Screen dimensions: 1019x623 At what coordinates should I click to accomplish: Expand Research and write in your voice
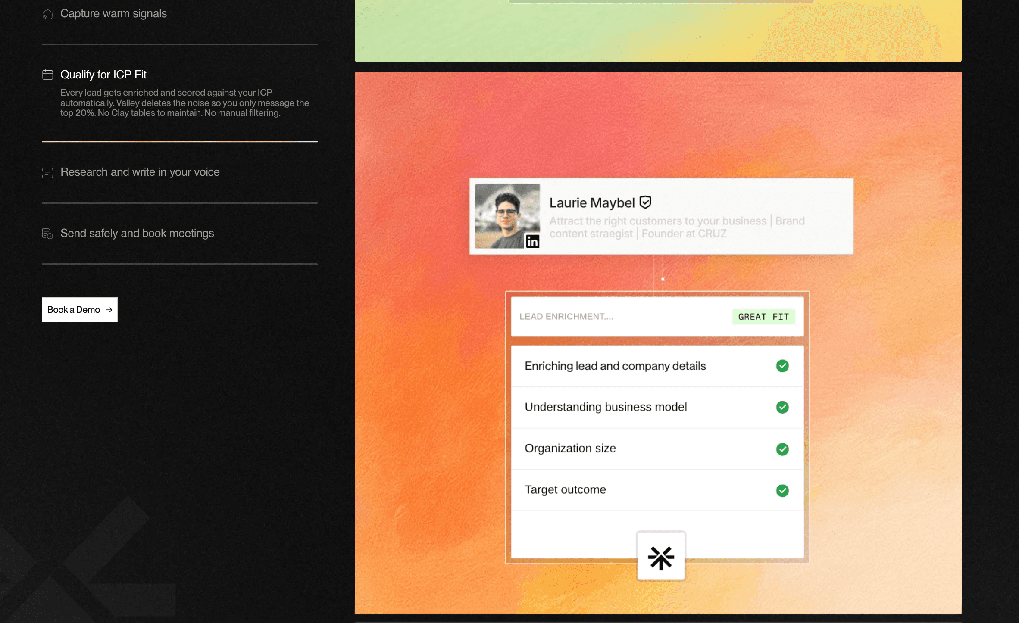pyautogui.click(x=140, y=172)
